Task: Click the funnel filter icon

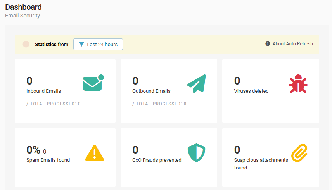Action: pos(81,44)
